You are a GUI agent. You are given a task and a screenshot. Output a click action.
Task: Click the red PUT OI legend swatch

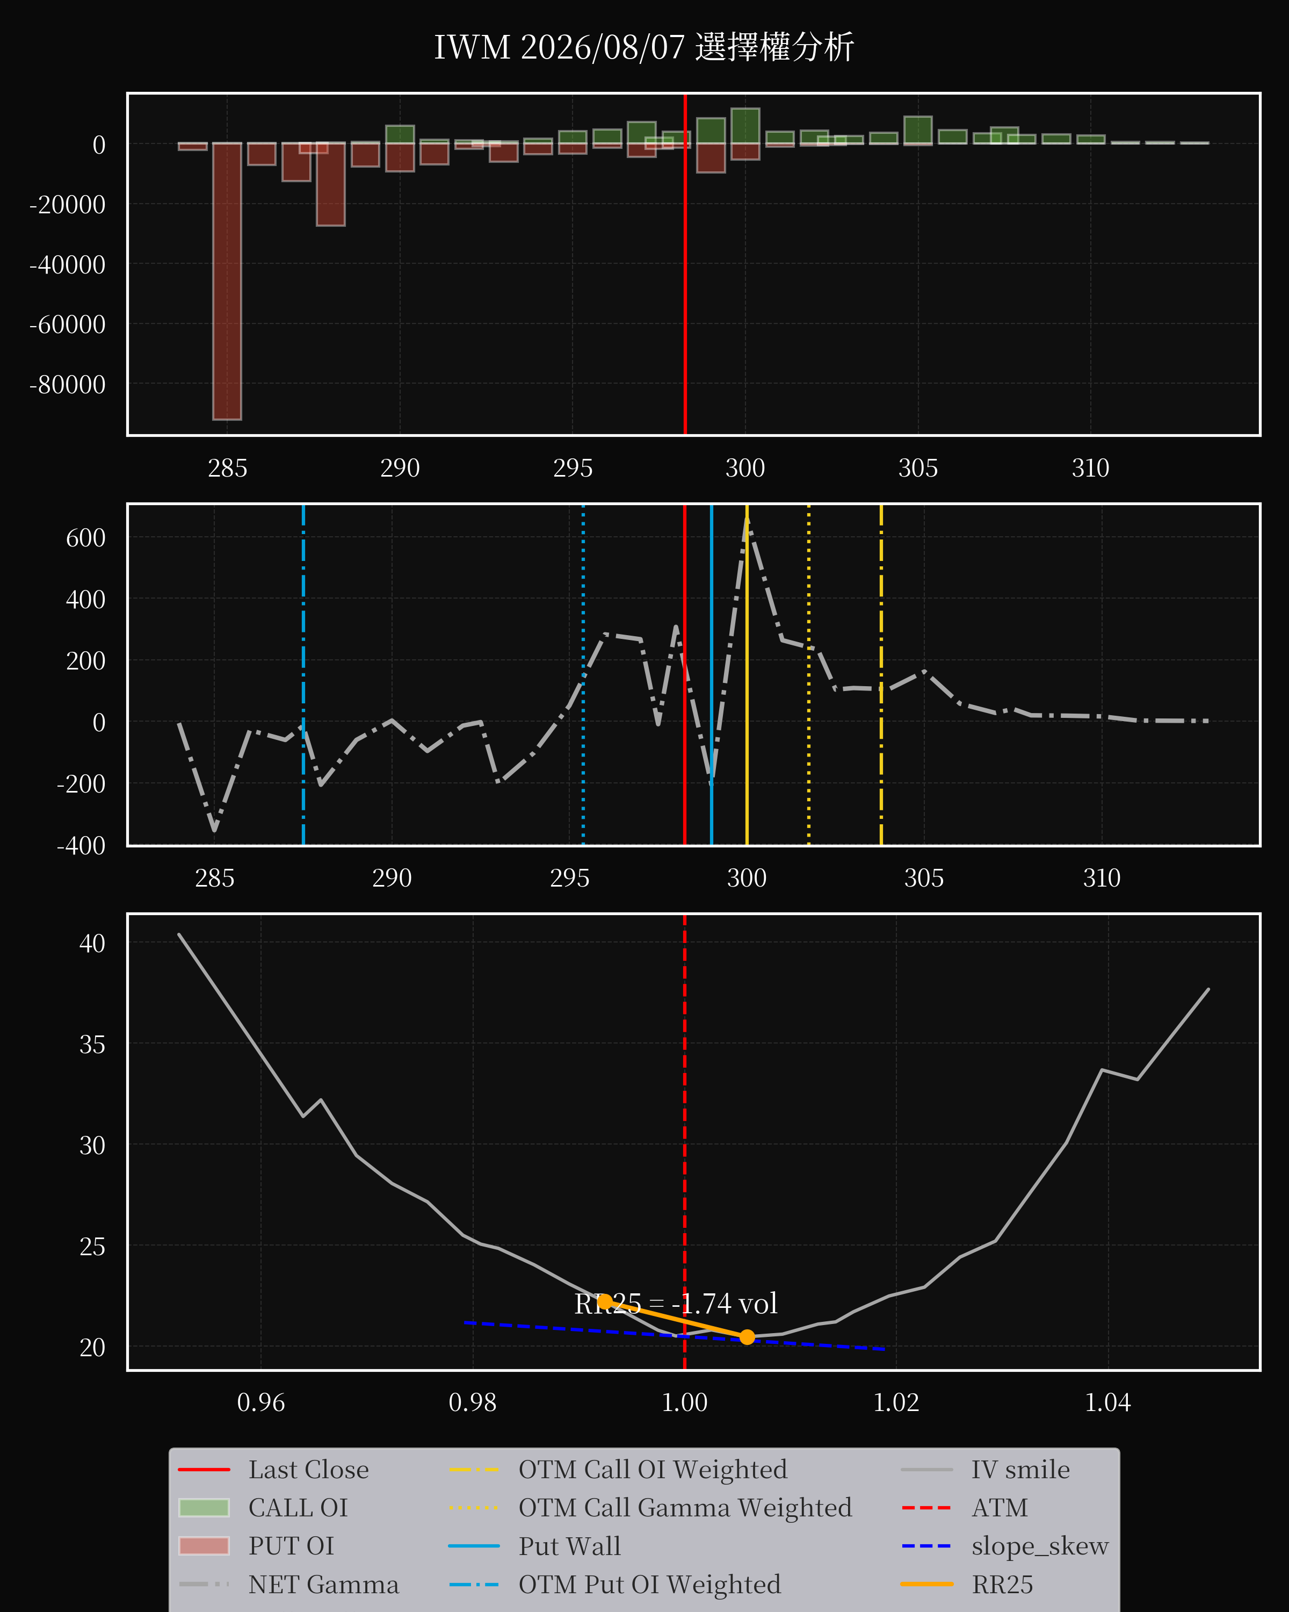[x=204, y=1545]
